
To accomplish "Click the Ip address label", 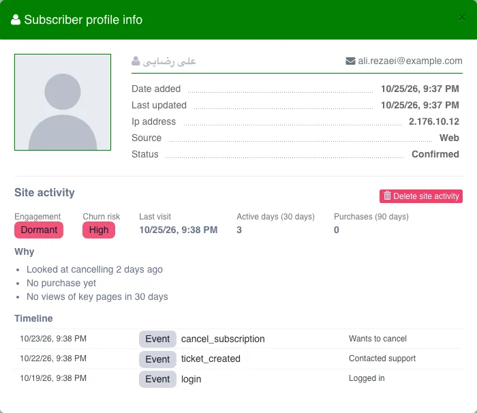I will point(153,121).
